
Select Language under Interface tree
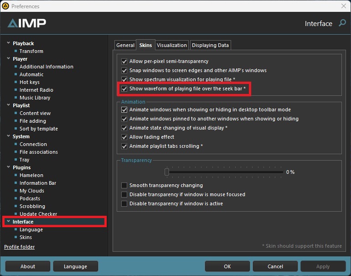click(31, 229)
